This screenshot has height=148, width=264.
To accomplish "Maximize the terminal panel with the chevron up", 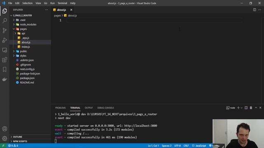I will [256, 108].
